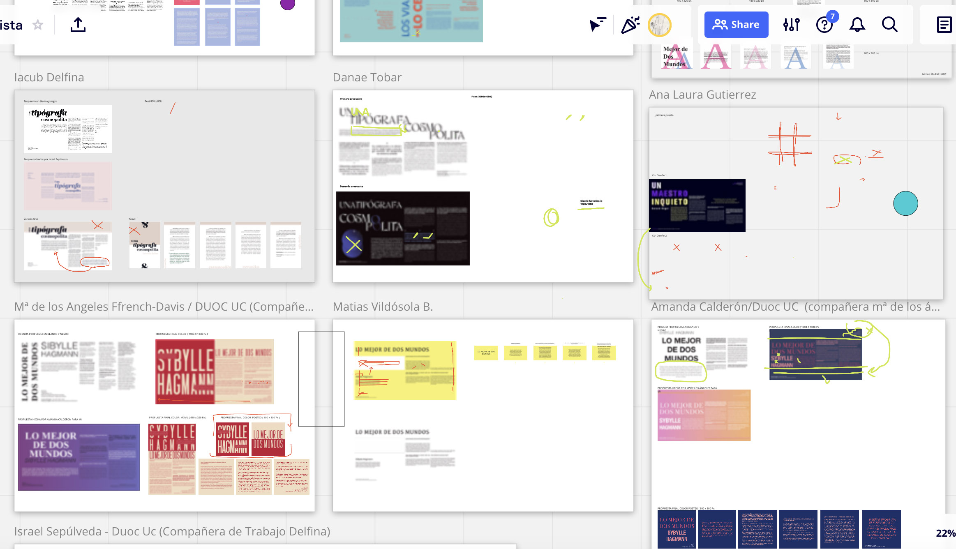Open notifications bell icon

tap(857, 25)
